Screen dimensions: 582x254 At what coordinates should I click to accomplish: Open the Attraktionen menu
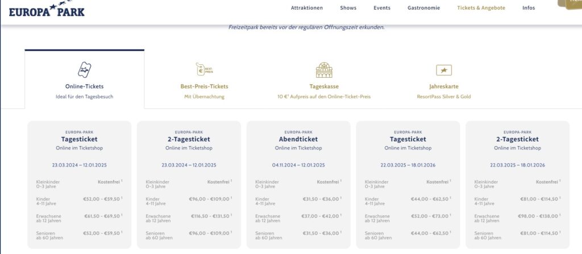tap(306, 8)
